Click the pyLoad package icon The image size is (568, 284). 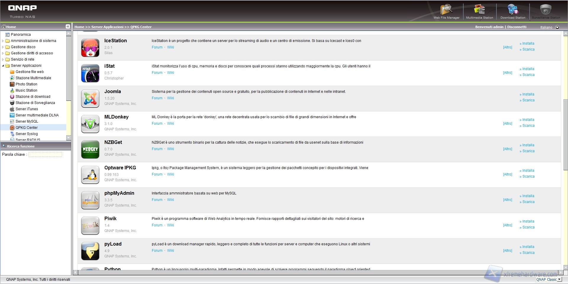[x=90, y=251]
